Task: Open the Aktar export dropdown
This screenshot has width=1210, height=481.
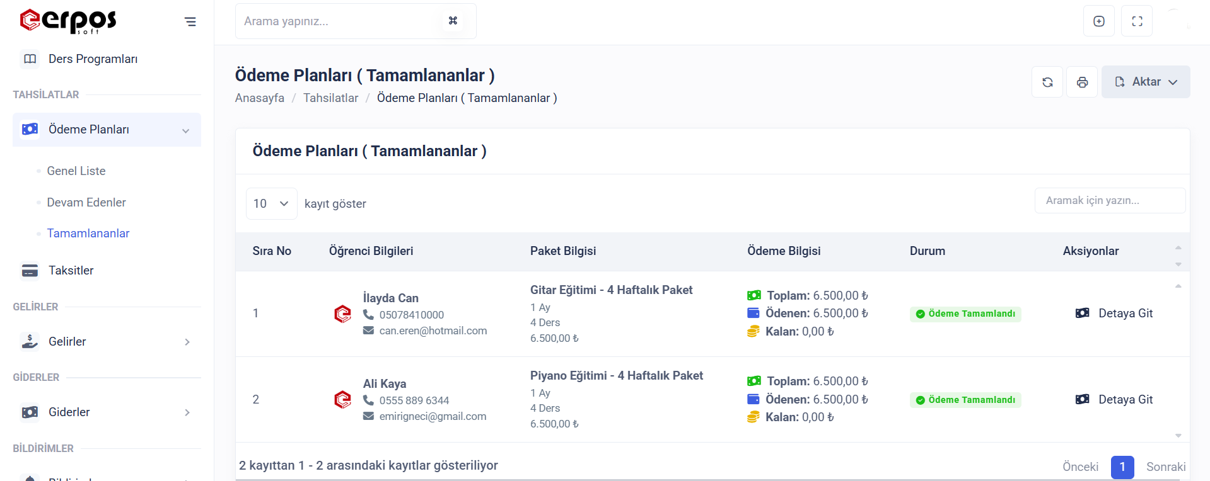Action: pos(1146,82)
